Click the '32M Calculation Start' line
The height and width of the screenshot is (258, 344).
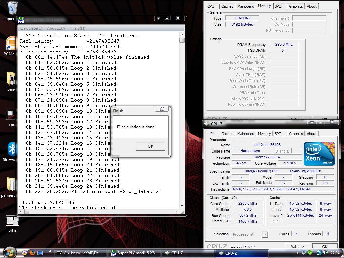click(x=83, y=36)
